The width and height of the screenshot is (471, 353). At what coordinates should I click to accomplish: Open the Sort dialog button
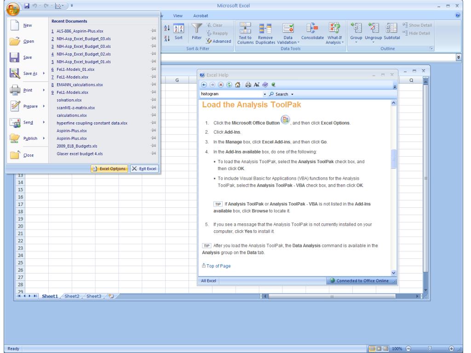pyautogui.click(x=178, y=32)
